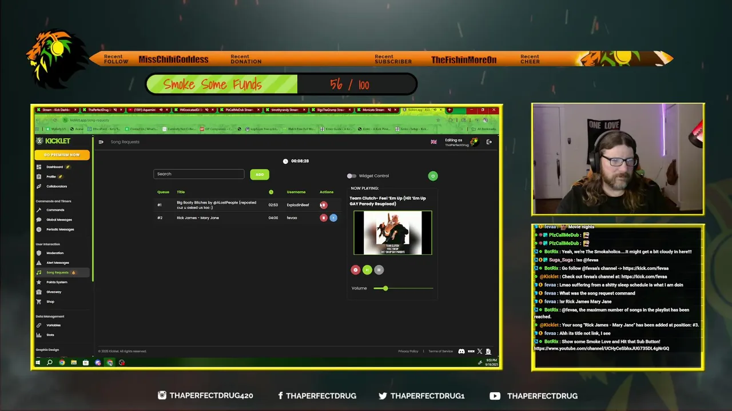Switch to the Monicats Stream tab
Image resolution: width=732 pixels, height=411 pixels.
point(378,110)
